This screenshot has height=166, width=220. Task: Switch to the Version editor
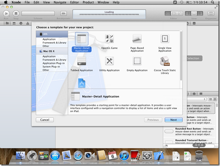tap(180, 13)
